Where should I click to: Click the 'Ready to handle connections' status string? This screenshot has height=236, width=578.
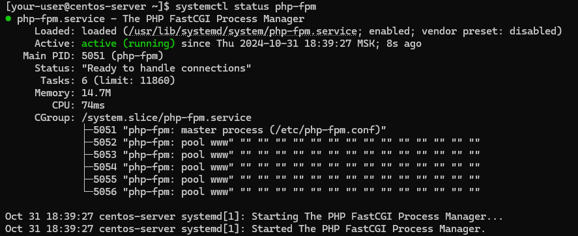[166, 68]
